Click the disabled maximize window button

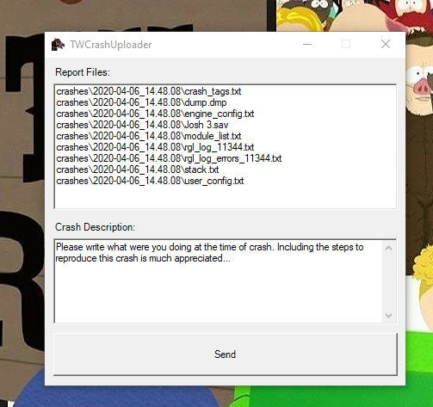click(346, 44)
